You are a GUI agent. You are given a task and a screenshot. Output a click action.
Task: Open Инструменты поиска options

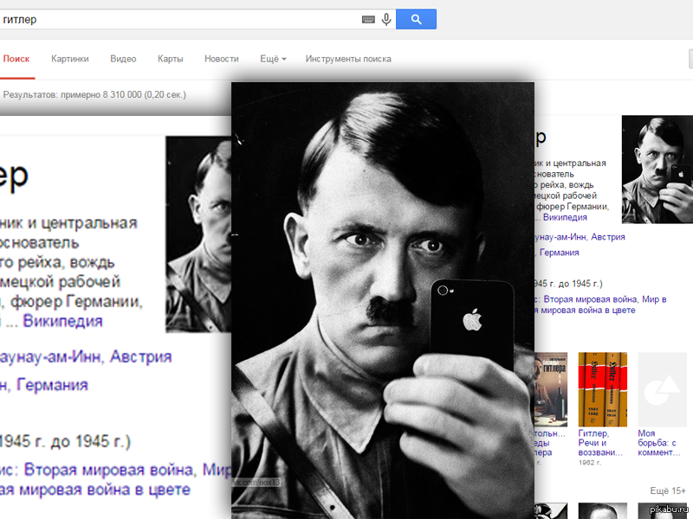(348, 59)
